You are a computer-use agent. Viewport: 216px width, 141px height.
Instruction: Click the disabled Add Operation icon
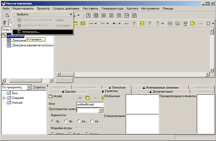click(178, 24)
